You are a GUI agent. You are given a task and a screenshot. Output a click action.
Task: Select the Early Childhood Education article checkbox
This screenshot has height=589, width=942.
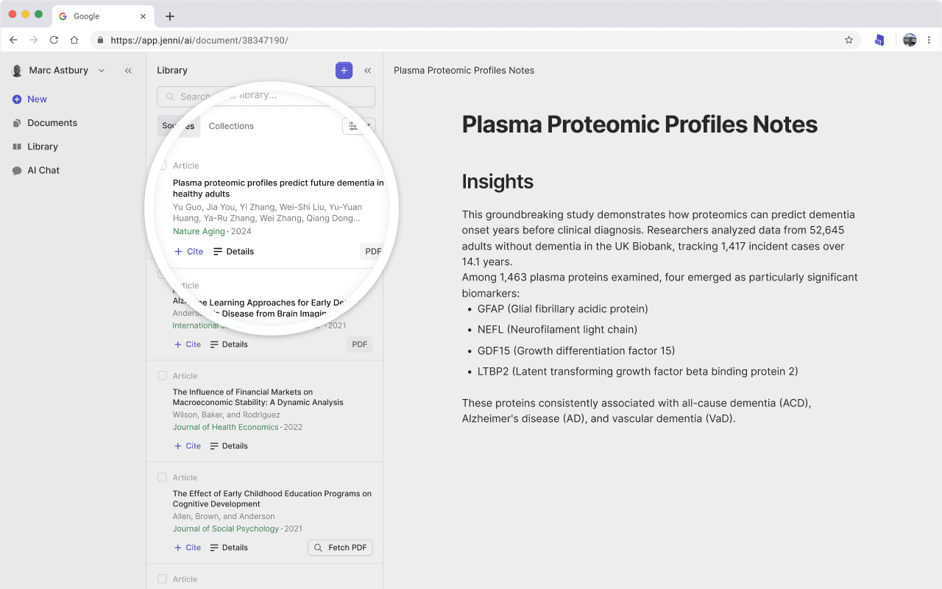(162, 477)
